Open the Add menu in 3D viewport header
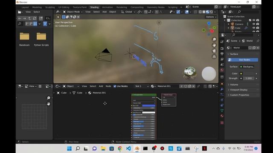The width and height of the screenshot is (273, 153). coord(105,12)
